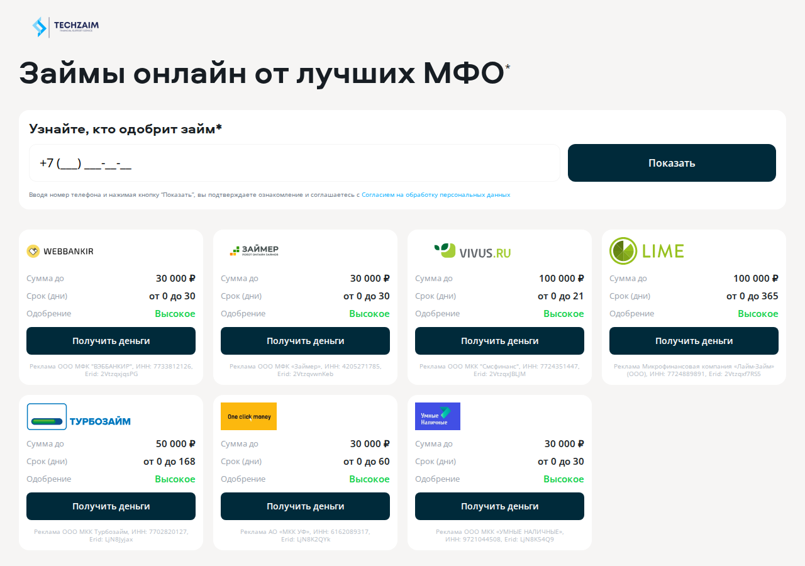
Task: Get money from Webbankir
Action: pyautogui.click(x=111, y=341)
